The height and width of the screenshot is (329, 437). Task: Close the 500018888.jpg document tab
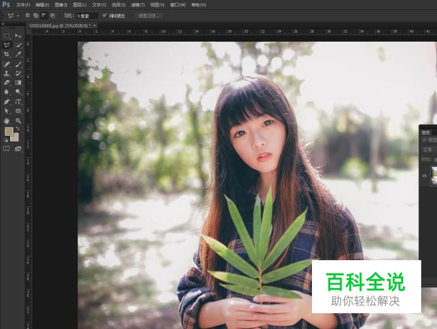tap(95, 26)
